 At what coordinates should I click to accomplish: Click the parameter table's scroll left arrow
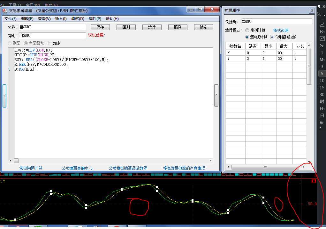(x=228, y=167)
